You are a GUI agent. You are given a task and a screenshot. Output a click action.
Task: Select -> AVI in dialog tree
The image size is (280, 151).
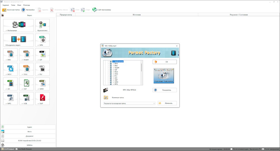(x=115, y=78)
